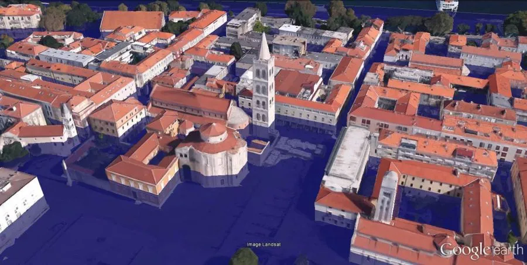Screen dimensions: 527x265
Task: Click the tree cluster at top center waterfront
Action: pyautogui.click(x=300, y=11)
